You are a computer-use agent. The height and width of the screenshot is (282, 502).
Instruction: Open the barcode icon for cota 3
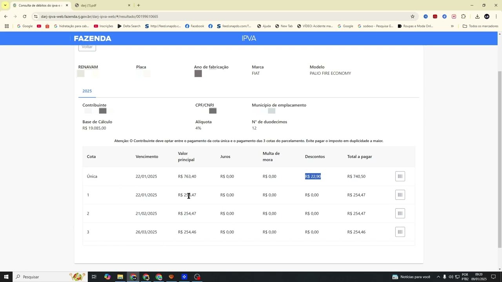pyautogui.click(x=400, y=232)
